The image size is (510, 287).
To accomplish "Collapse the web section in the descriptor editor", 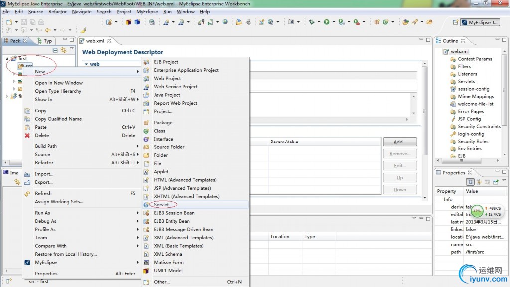I will click(86, 64).
